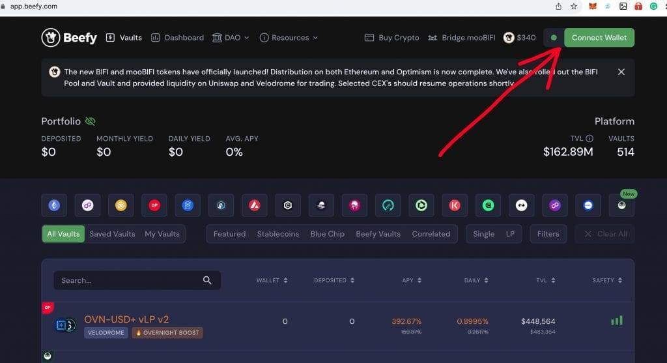Image resolution: width=667 pixels, height=363 pixels.
Task: Open the Filters panel
Action: (x=548, y=234)
